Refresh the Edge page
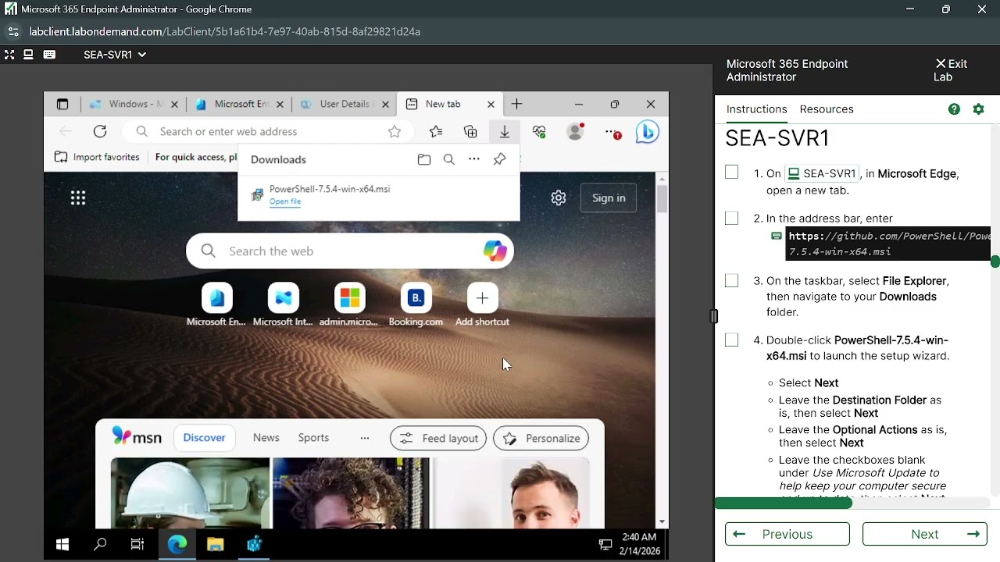The image size is (1000, 562). point(100,131)
